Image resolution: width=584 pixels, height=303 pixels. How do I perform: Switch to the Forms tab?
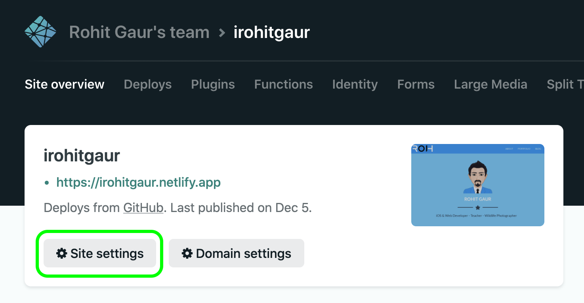tap(416, 84)
